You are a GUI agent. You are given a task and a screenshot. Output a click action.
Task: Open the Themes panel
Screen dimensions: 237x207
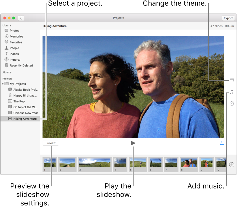click(231, 80)
